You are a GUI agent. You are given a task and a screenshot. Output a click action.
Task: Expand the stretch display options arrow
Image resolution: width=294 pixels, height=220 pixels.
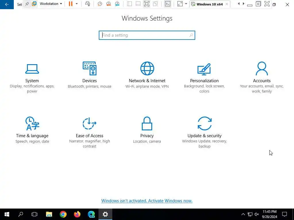point(186,4)
